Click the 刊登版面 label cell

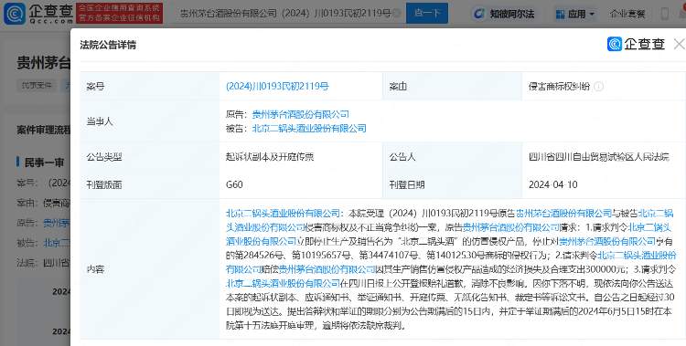point(150,184)
